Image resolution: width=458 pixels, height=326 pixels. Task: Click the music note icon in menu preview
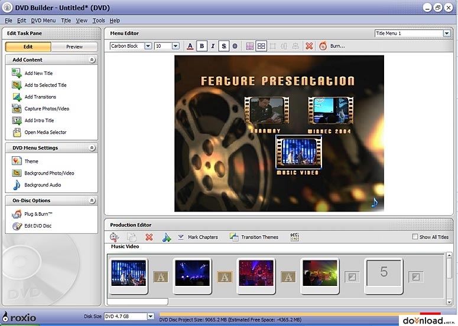point(375,202)
